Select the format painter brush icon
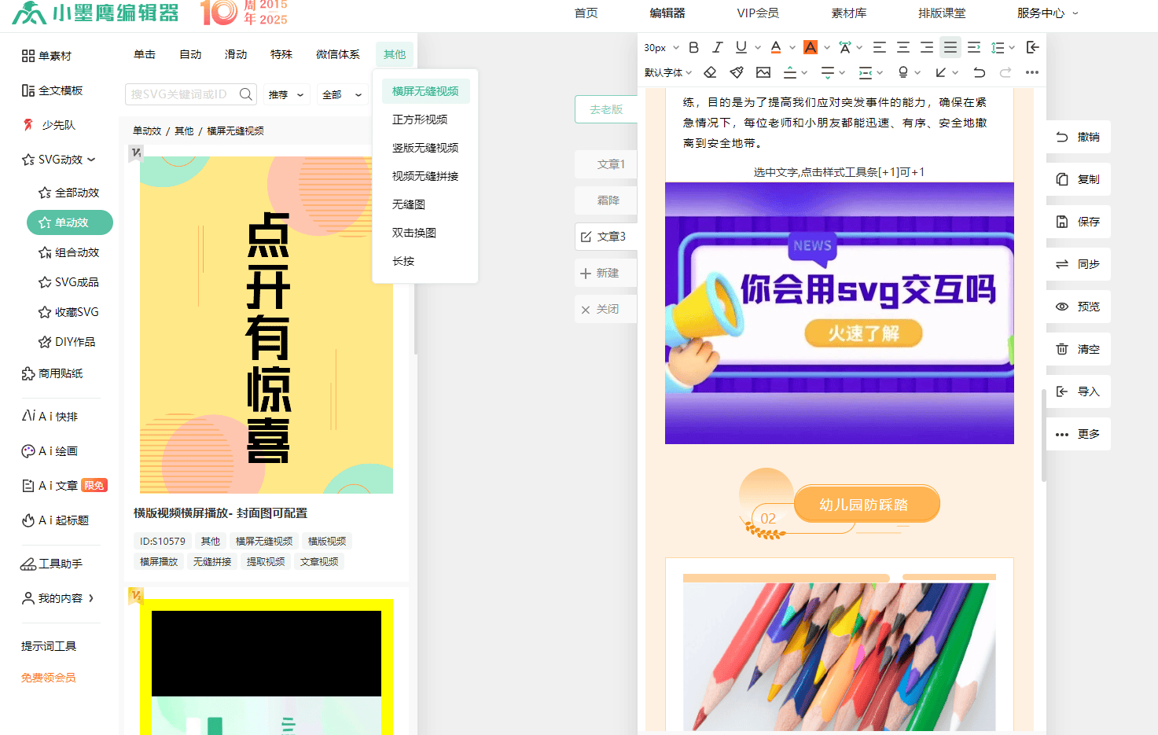1158x735 pixels. coord(737,72)
